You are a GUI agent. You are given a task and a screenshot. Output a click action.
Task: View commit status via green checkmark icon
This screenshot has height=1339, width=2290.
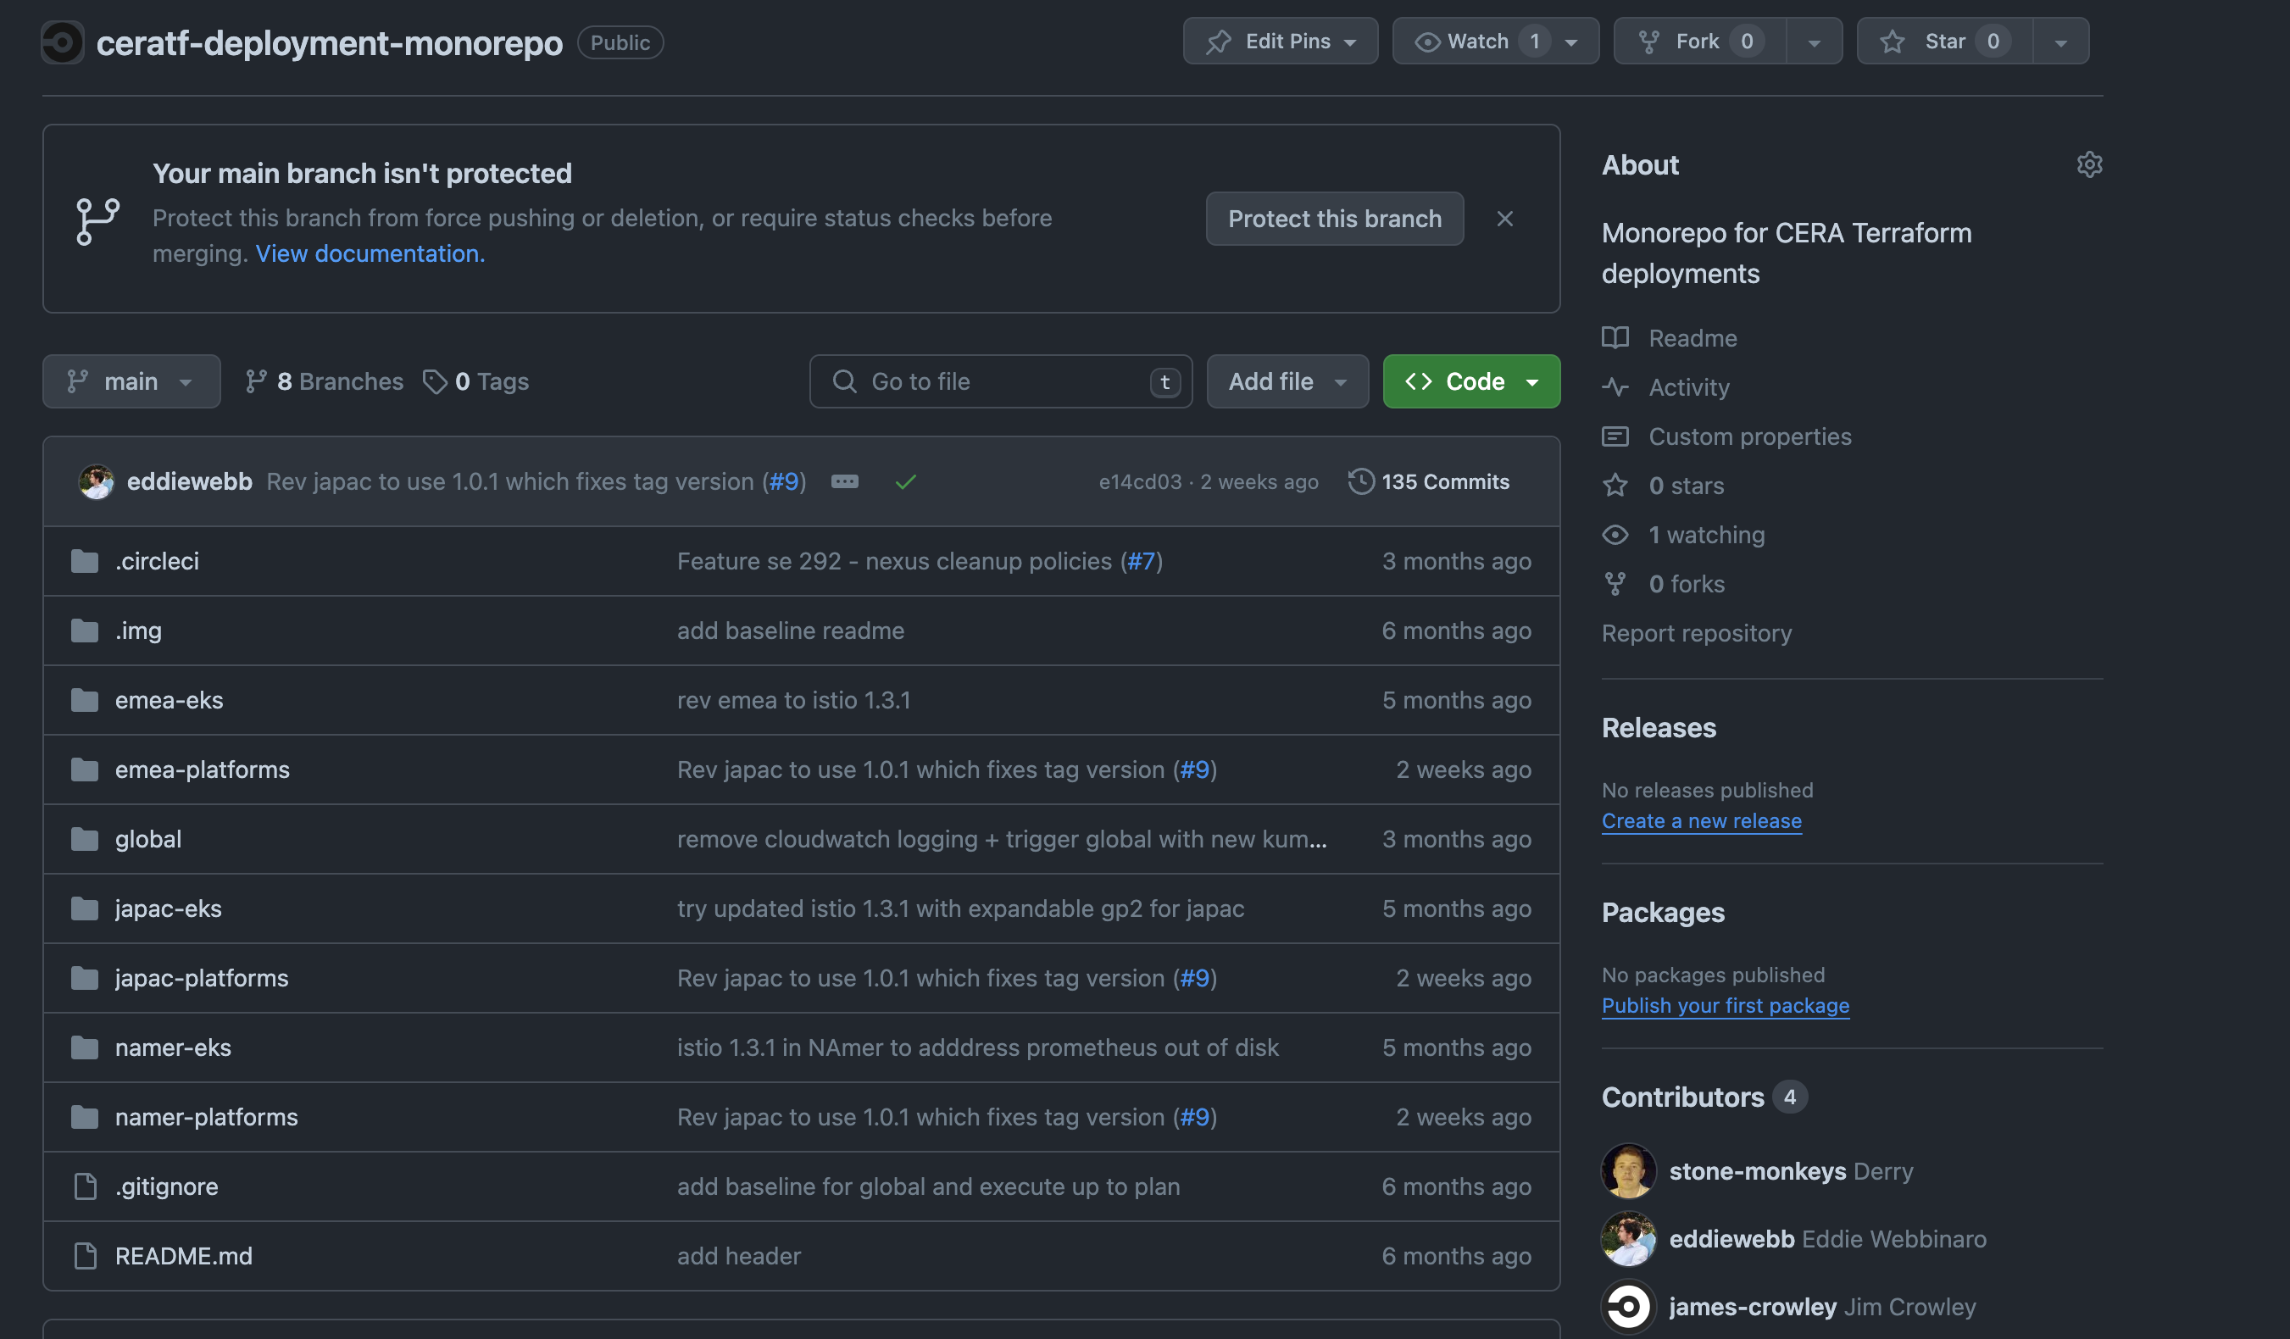[x=905, y=481]
